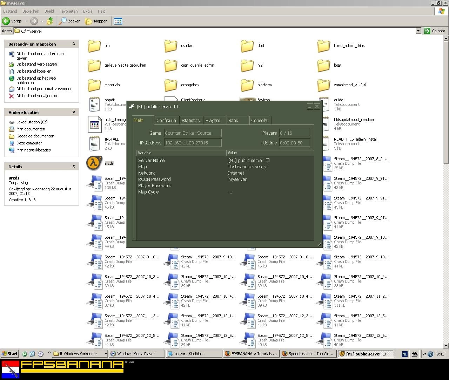The height and width of the screenshot is (380, 449).
Task: Click the Steam logo in server window title
Action: pyautogui.click(x=132, y=107)
